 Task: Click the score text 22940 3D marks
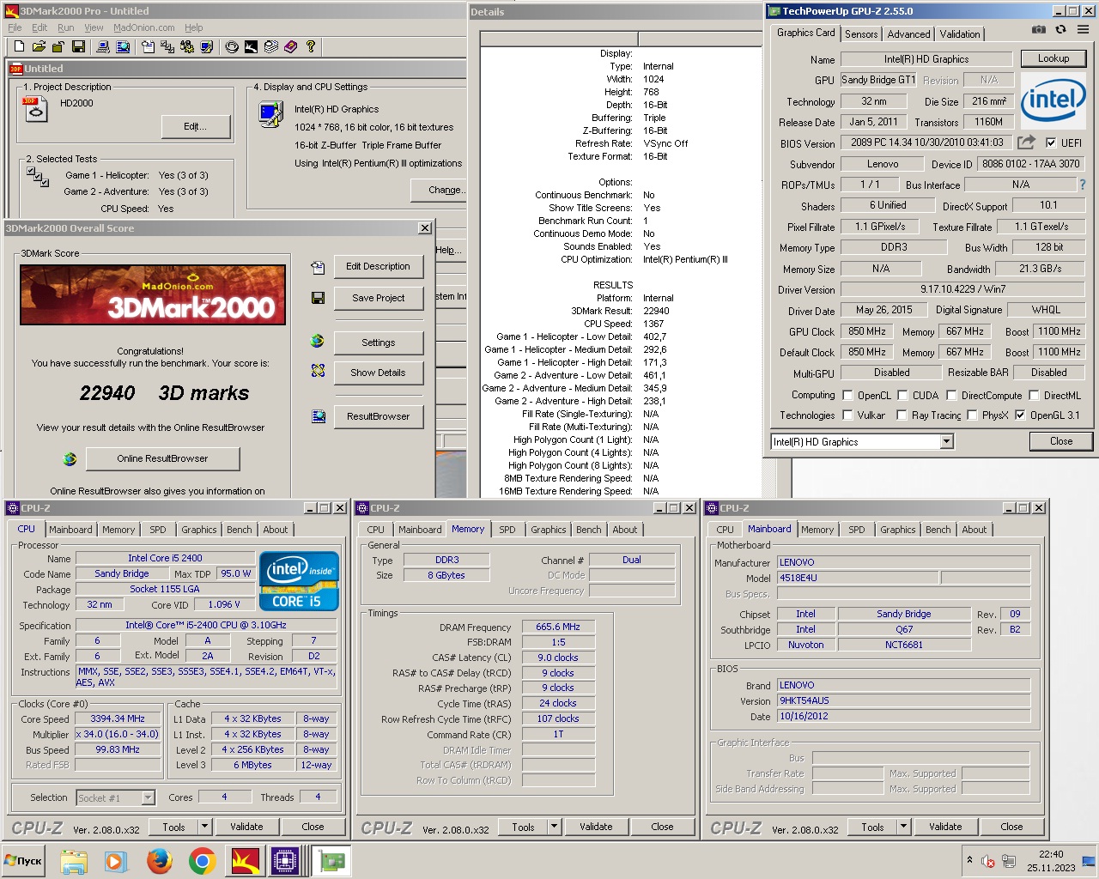pos(164,393)
